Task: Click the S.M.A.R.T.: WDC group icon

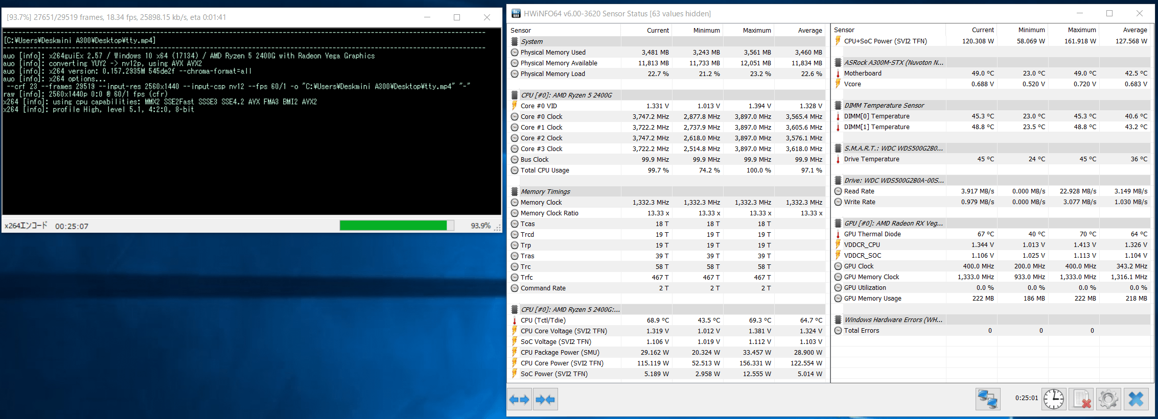Action: click(838, 148)
